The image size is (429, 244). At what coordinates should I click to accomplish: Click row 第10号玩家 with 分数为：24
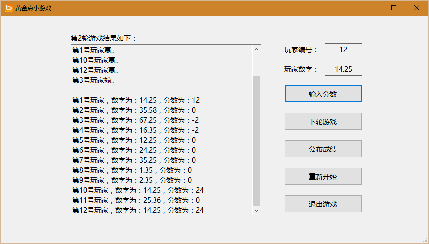coord(138,190)
